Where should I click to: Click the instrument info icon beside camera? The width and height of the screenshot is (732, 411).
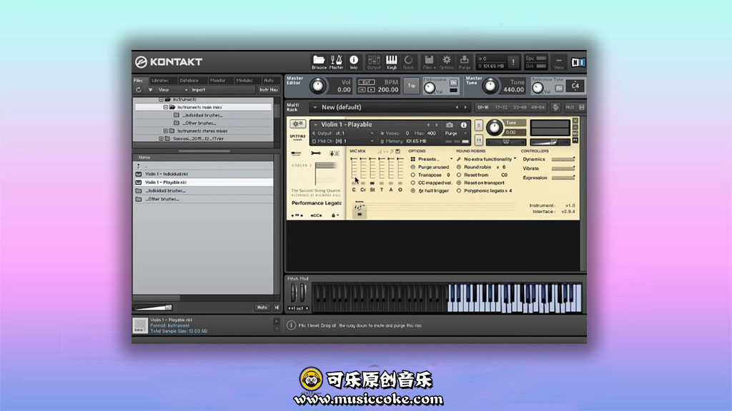[x=463, y=125]
